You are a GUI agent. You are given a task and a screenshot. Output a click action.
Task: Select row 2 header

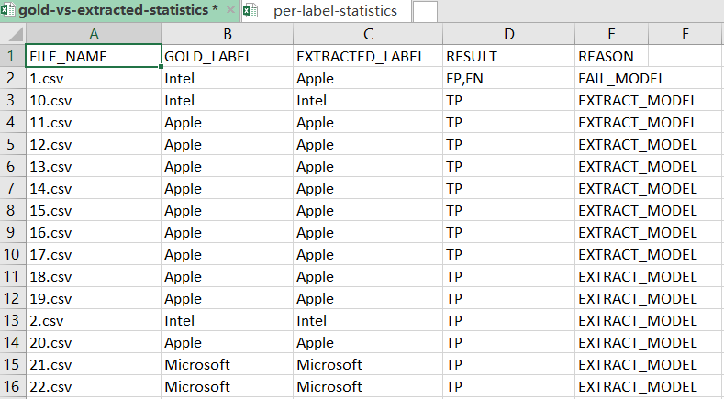tap(13, 78)
